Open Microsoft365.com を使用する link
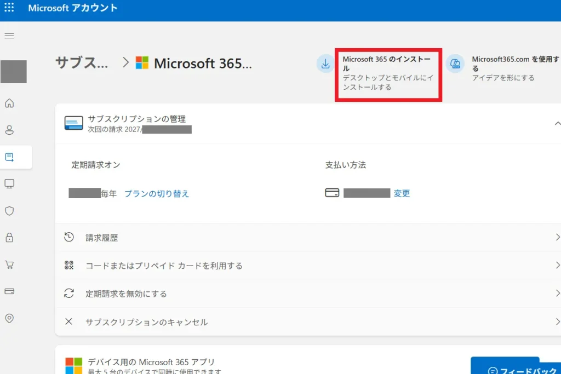Screen dimensions: 561x374 pyautogui.click(x=516, y=68)
